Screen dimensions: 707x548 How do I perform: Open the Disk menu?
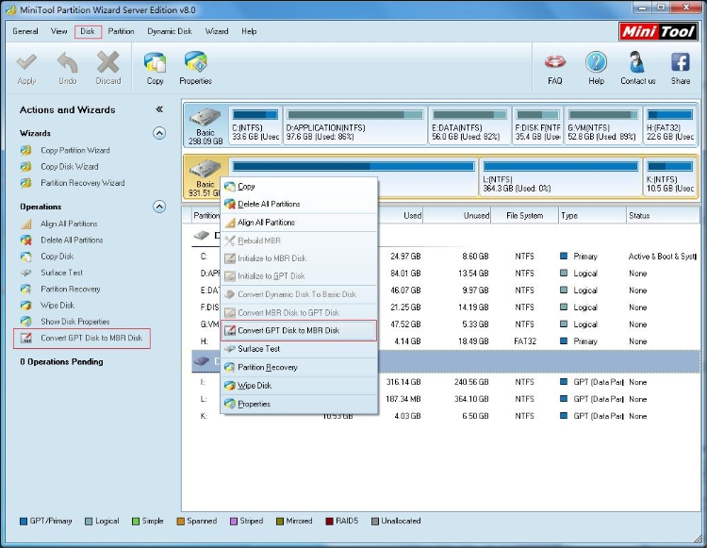88,31
